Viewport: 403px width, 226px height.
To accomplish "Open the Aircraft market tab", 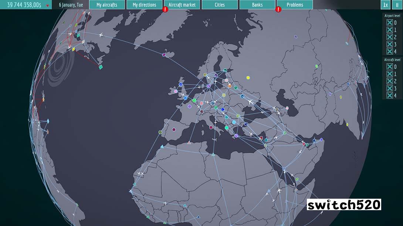I will [x=182, y=5].
